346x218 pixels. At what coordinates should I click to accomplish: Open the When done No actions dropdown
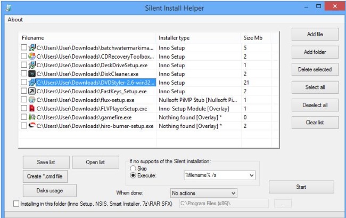coord(204,193)
